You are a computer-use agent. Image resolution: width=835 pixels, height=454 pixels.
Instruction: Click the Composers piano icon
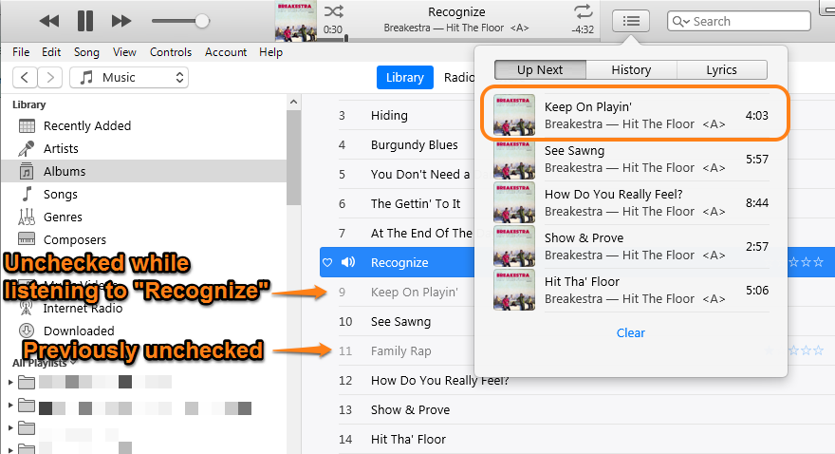[x=27, y=238]
